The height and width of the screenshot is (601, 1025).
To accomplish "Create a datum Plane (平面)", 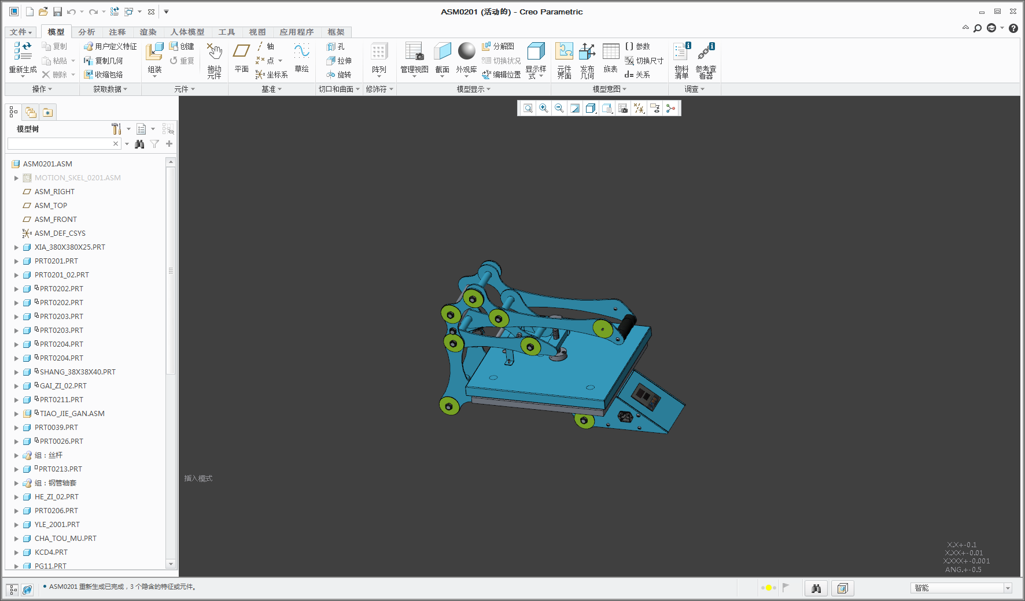I will tap(241, 51).
